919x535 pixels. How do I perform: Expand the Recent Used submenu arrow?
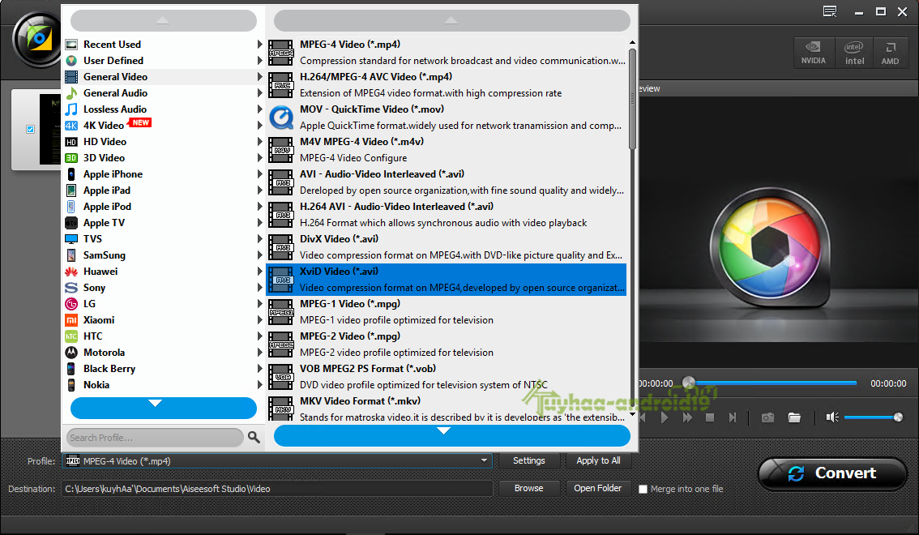[259, 44]
